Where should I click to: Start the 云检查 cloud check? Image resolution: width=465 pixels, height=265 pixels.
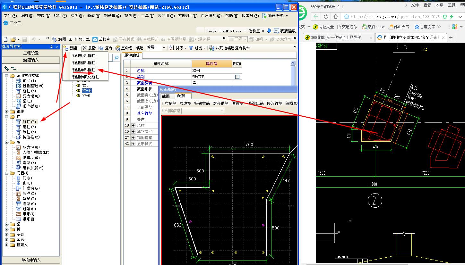click(x=101, y=39)
